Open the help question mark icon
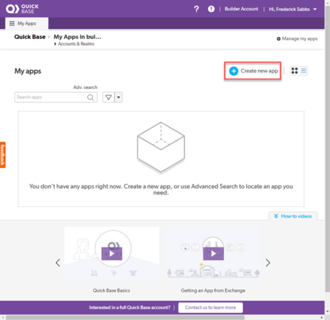Viewport: 330px width, 320px height. pos(197,9)
